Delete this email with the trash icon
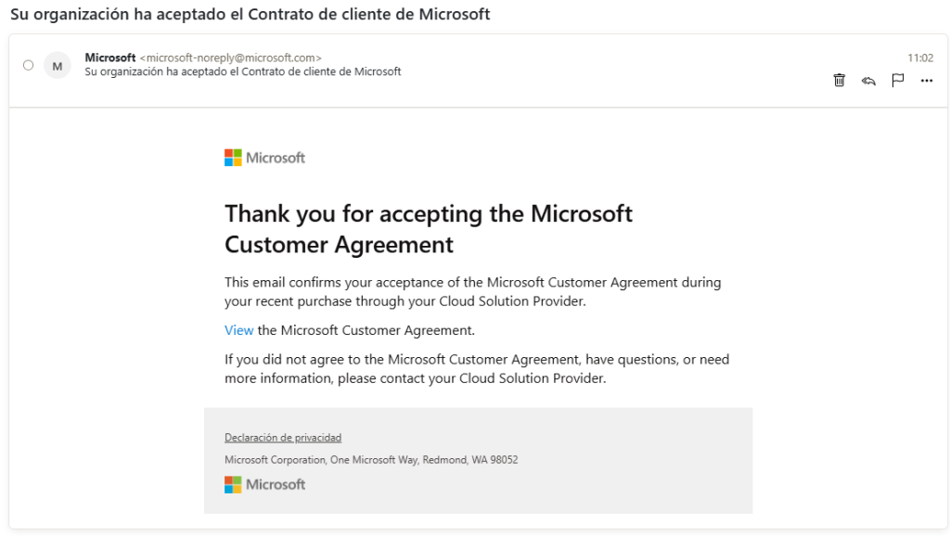Screen dimensions: 950x537 click(x=840, y=81)
